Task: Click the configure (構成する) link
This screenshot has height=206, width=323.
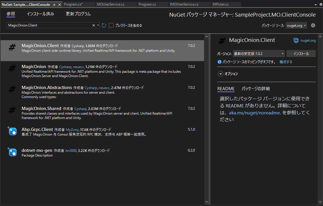Action: (x=286, y=62)
